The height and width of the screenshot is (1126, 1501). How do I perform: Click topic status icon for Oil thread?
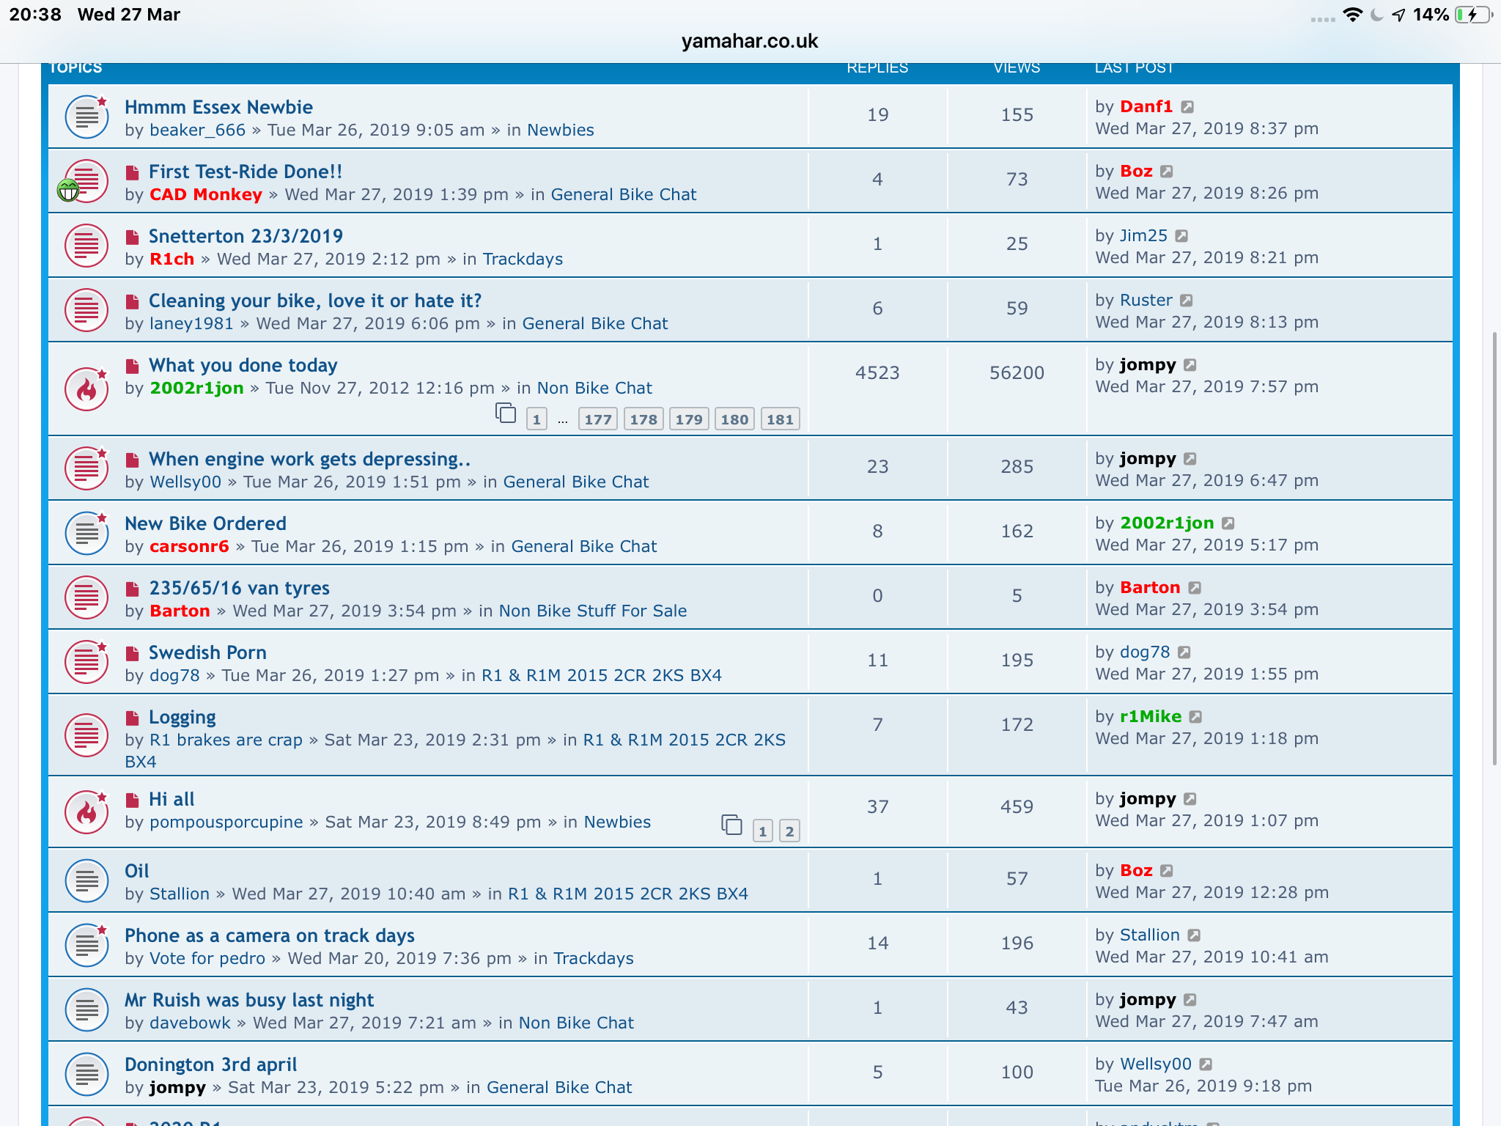(x=86, y=880)
